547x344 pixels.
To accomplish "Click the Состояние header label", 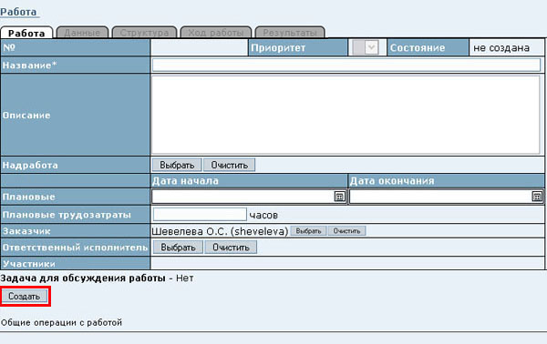I will coord(418,47).
